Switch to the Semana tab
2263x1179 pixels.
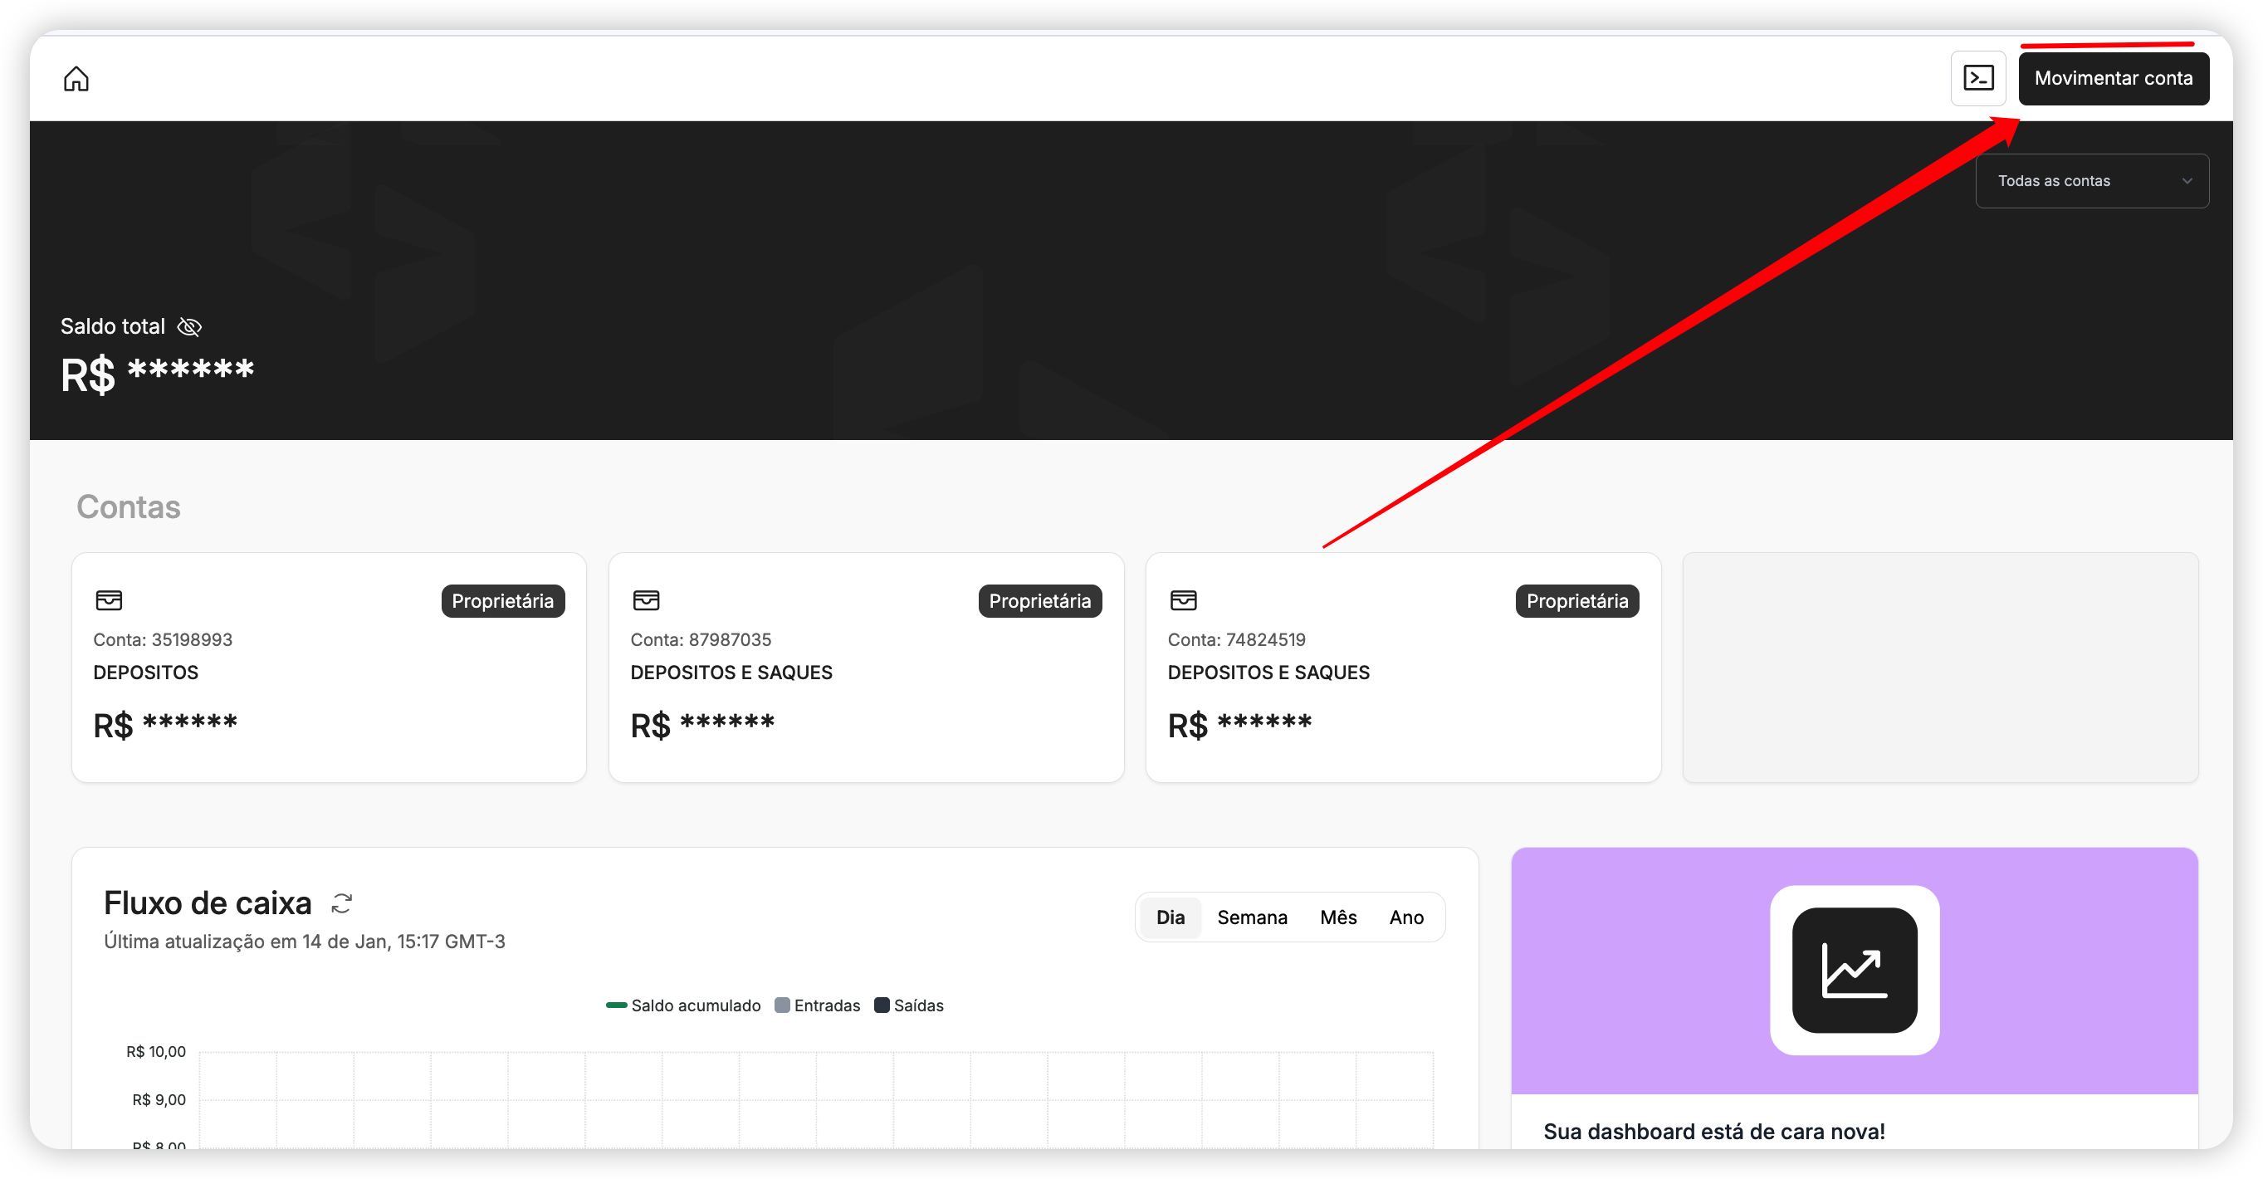1252,917
